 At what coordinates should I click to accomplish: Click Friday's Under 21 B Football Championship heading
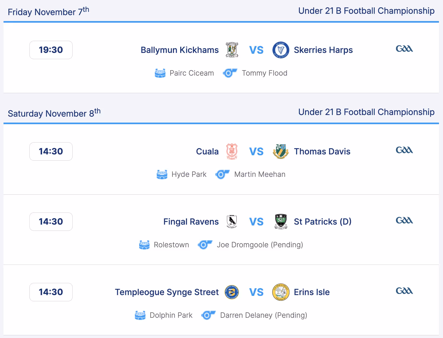(366, 11)
